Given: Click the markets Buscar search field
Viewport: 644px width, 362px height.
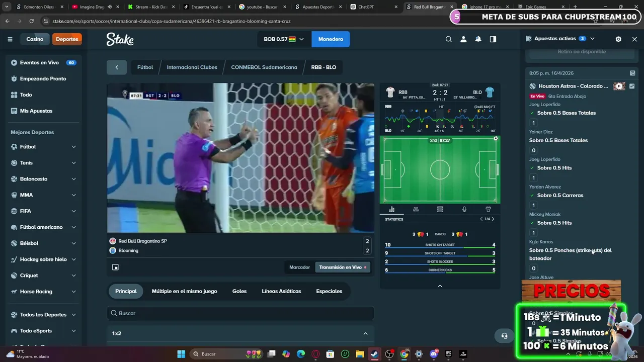Looking at the screenshot, I should (240, 313).
